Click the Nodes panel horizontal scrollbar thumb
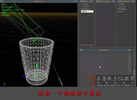137x100 pixels. point(85,46)
